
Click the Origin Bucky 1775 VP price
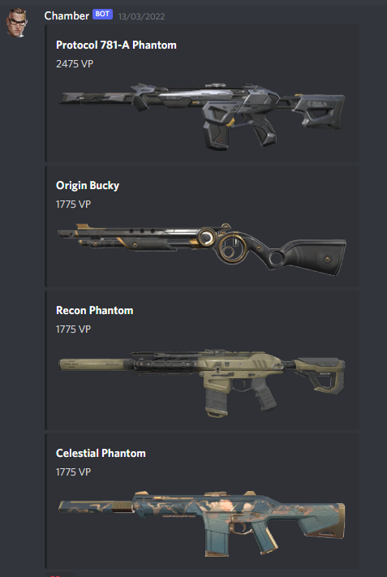click(x=73, y=204)
